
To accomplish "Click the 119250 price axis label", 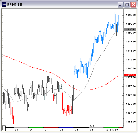I will 131,24.
